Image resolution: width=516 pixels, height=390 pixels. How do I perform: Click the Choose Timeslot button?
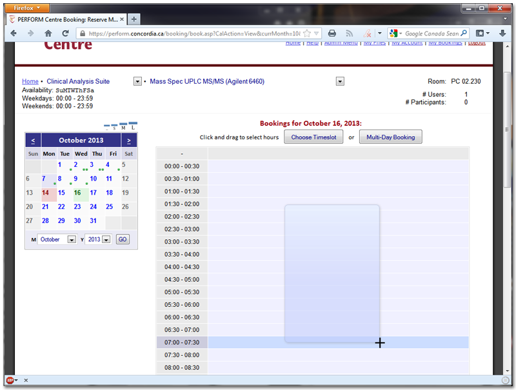coord(313,137)
